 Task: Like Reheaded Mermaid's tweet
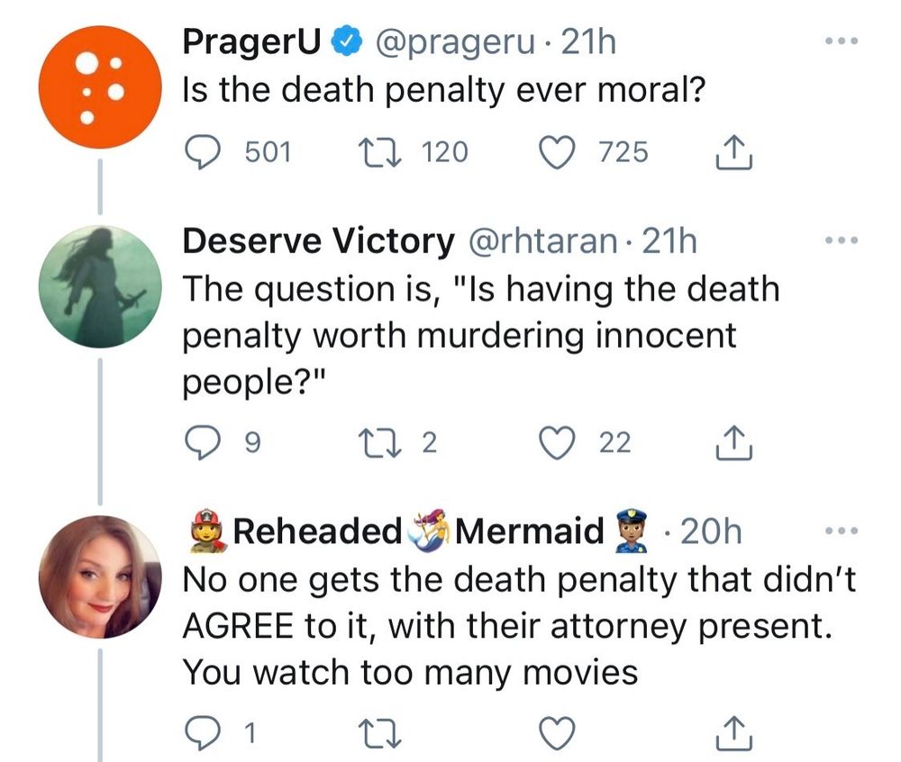tap(556, 732)
